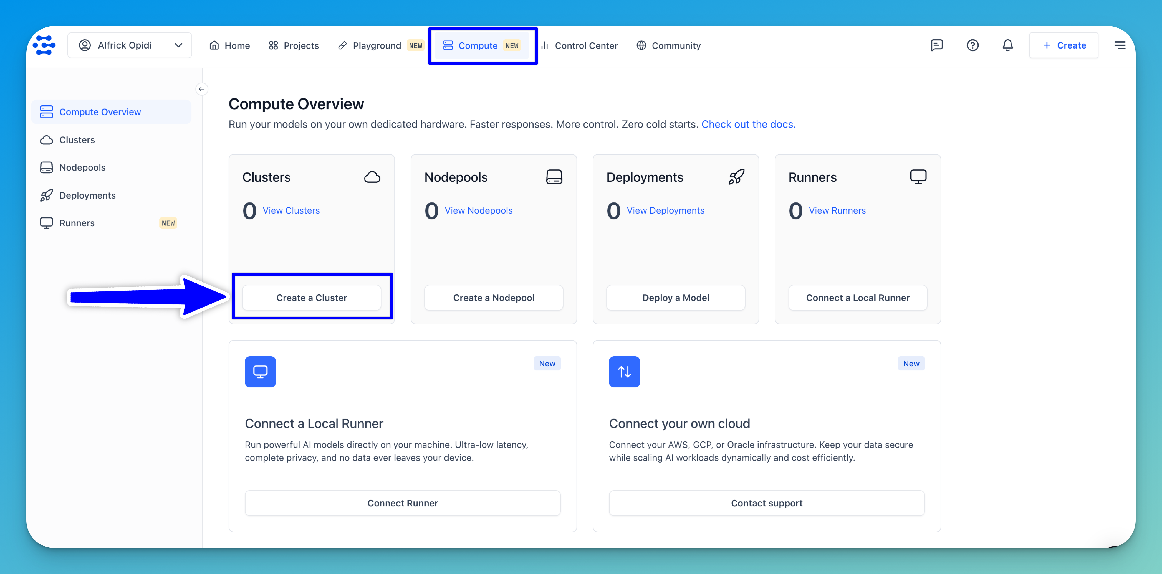1162x574 pixels.
Task: Click the user avatar icon in account selector
Action: click(85, 45)
